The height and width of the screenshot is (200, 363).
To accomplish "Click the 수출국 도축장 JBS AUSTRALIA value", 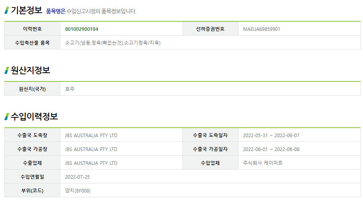I will 91,136.
